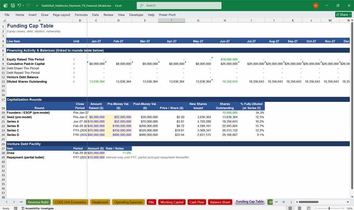This screenshot has height=210, width=354.
Task: Open the Power Pivot tab
Action: point(167,15)
